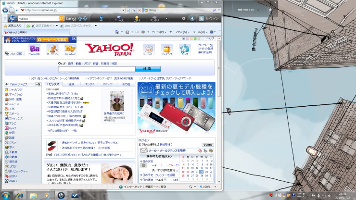This screenshot has height=200, width=356.
Task: Open オークション gavel icon on Yahoo header
Action: click(52, 50)
